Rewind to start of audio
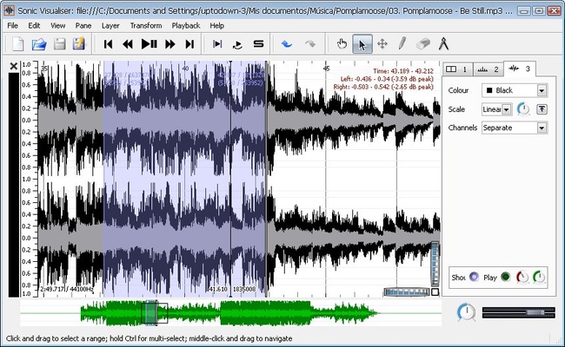 point(108,44)
